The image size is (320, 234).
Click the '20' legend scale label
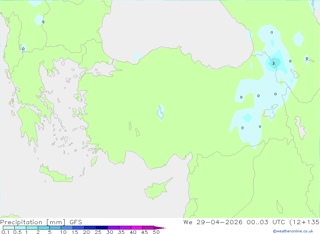tap(86, 232)
